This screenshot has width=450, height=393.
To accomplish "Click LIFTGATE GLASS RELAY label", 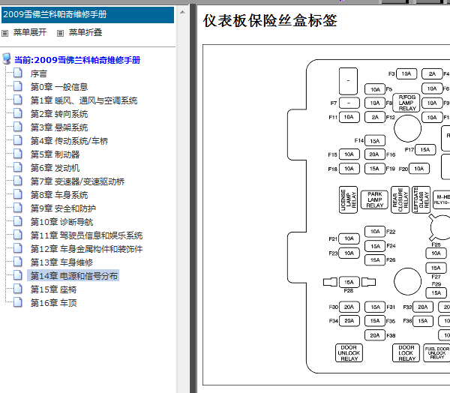I will tap(421, 199).
